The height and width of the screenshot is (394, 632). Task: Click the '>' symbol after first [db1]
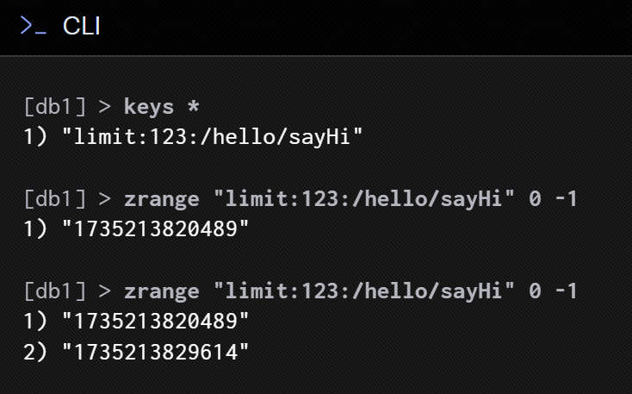[105, 108]
